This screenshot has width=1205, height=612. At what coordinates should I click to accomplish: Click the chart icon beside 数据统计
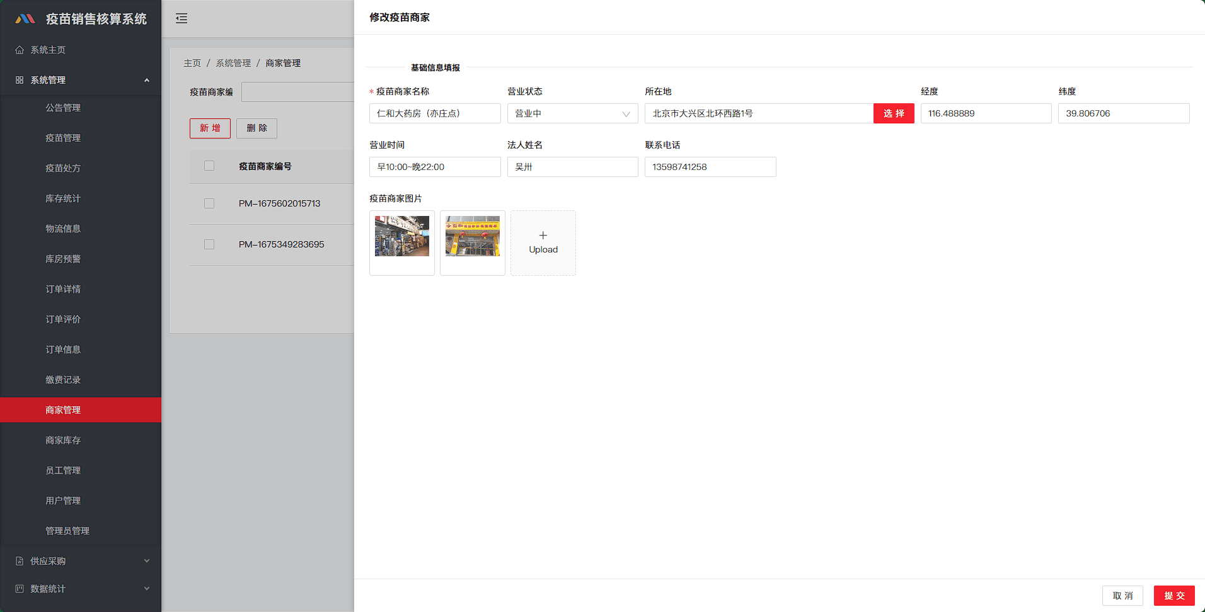pyautogui.click(x=20, y=589)
